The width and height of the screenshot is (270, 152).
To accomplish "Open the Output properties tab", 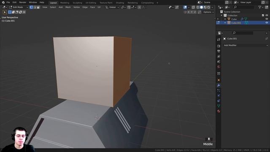I will point(219,51).
